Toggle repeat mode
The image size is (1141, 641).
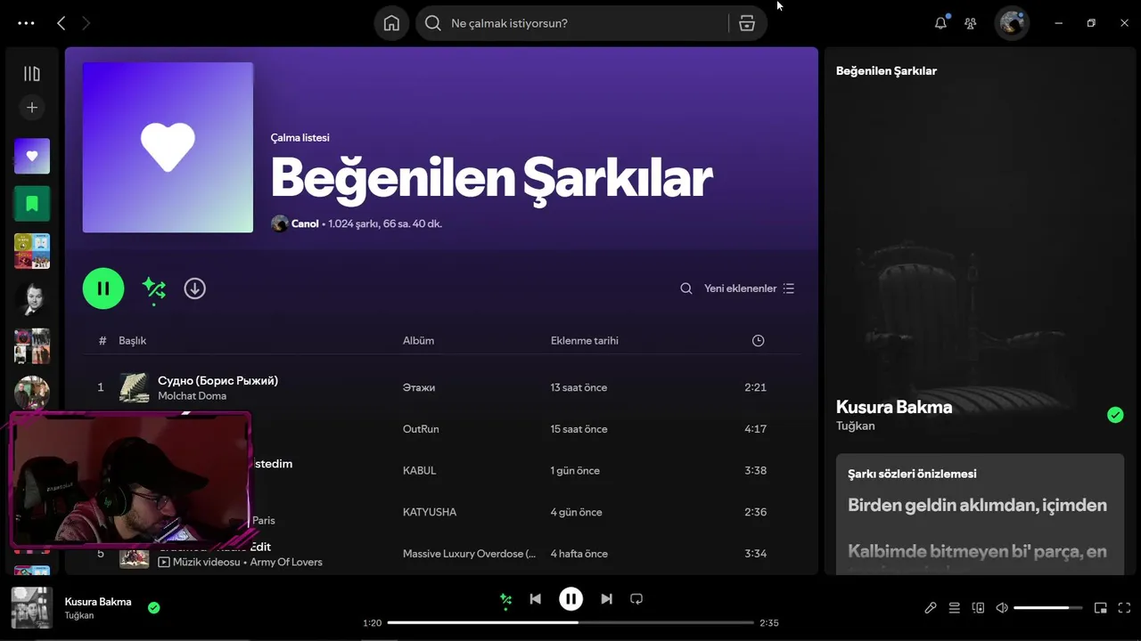(636, 599)
